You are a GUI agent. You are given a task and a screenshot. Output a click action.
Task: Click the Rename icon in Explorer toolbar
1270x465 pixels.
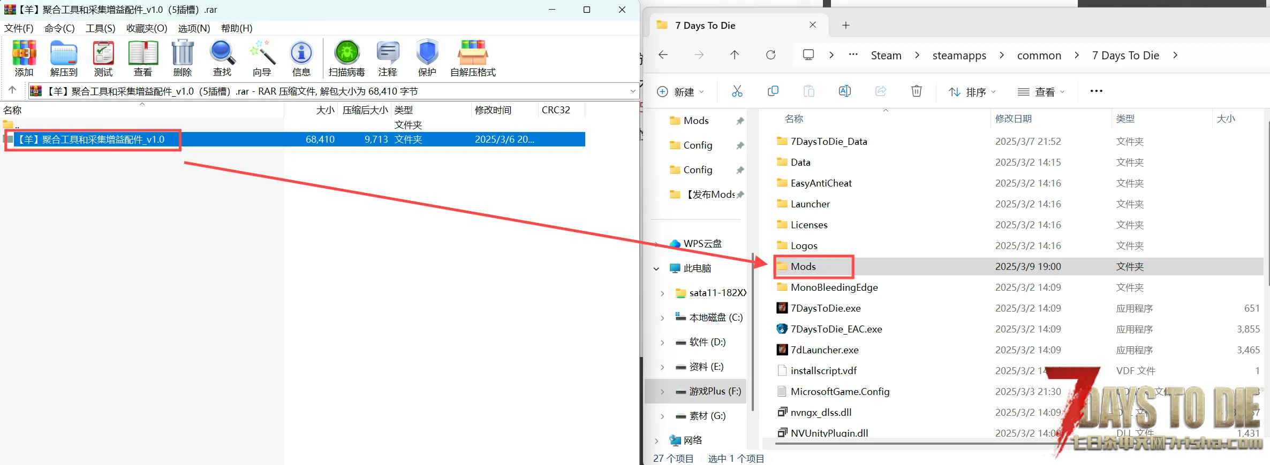coord(844,91)
